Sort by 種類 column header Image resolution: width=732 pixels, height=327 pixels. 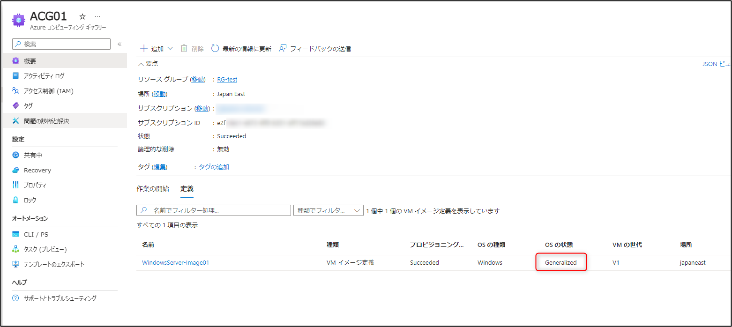click(333, 245)
